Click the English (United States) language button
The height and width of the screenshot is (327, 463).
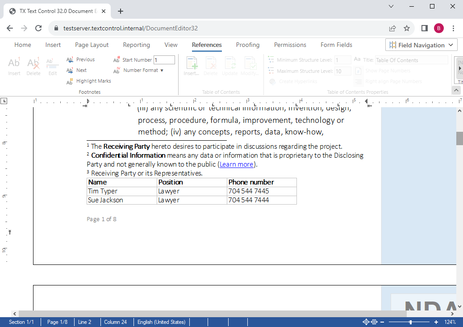point(160,322)
